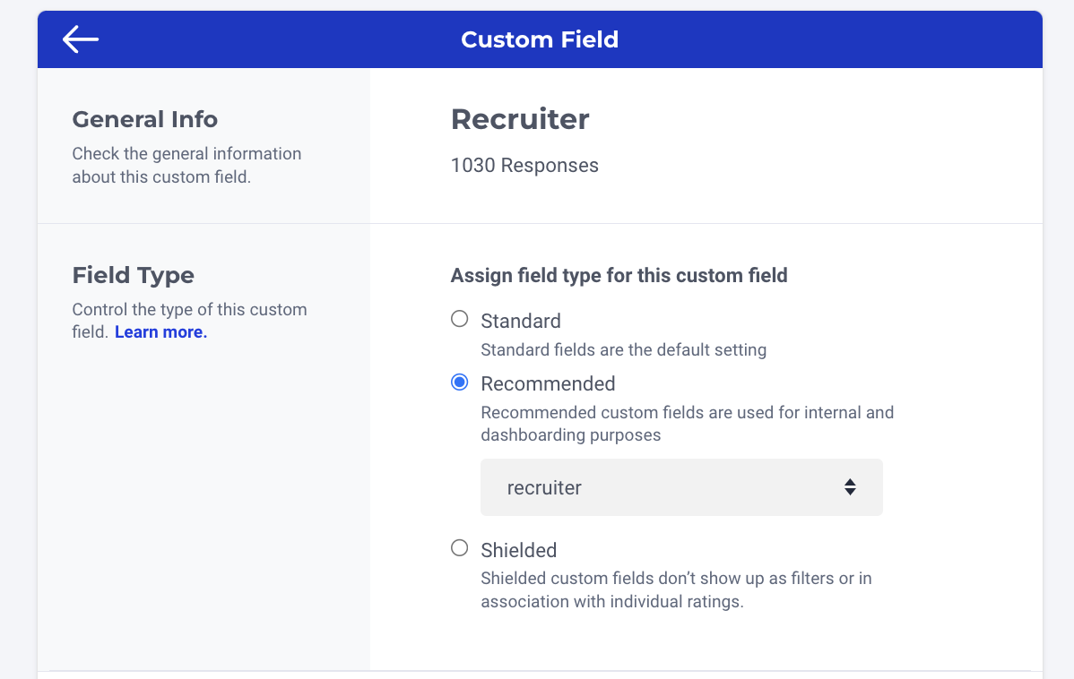Click the Custom Field header title
The width and height of the screenshot is (1074, 679).
click(x=540, y=39)
